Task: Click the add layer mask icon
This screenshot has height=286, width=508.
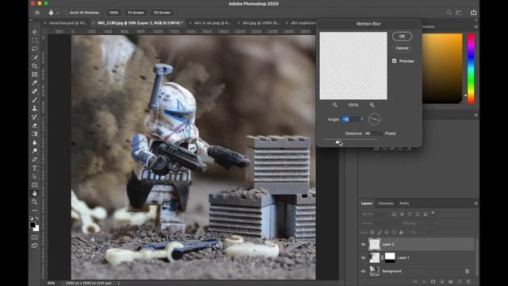Action: pos(433,282)
